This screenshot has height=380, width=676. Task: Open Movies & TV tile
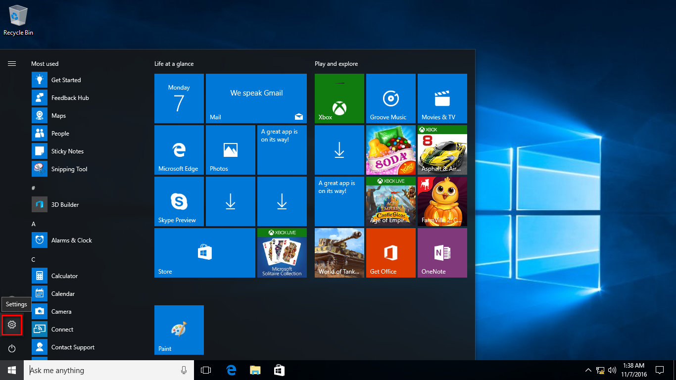442,98
